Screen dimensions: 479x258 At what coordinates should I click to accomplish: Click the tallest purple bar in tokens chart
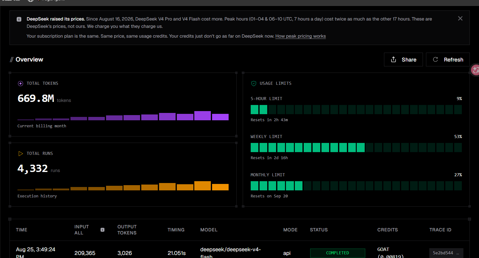click(x=203, y=116)
